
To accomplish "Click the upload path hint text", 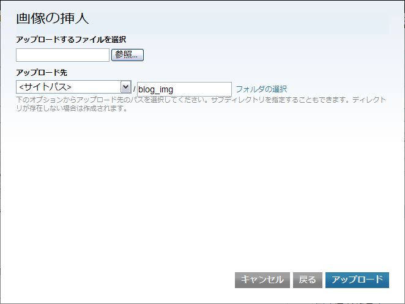I will tap(201, 104).
